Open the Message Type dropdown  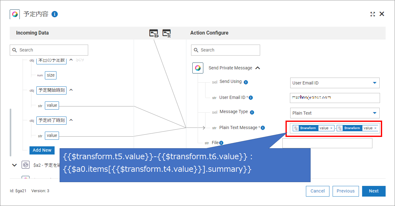click(335, 113)
